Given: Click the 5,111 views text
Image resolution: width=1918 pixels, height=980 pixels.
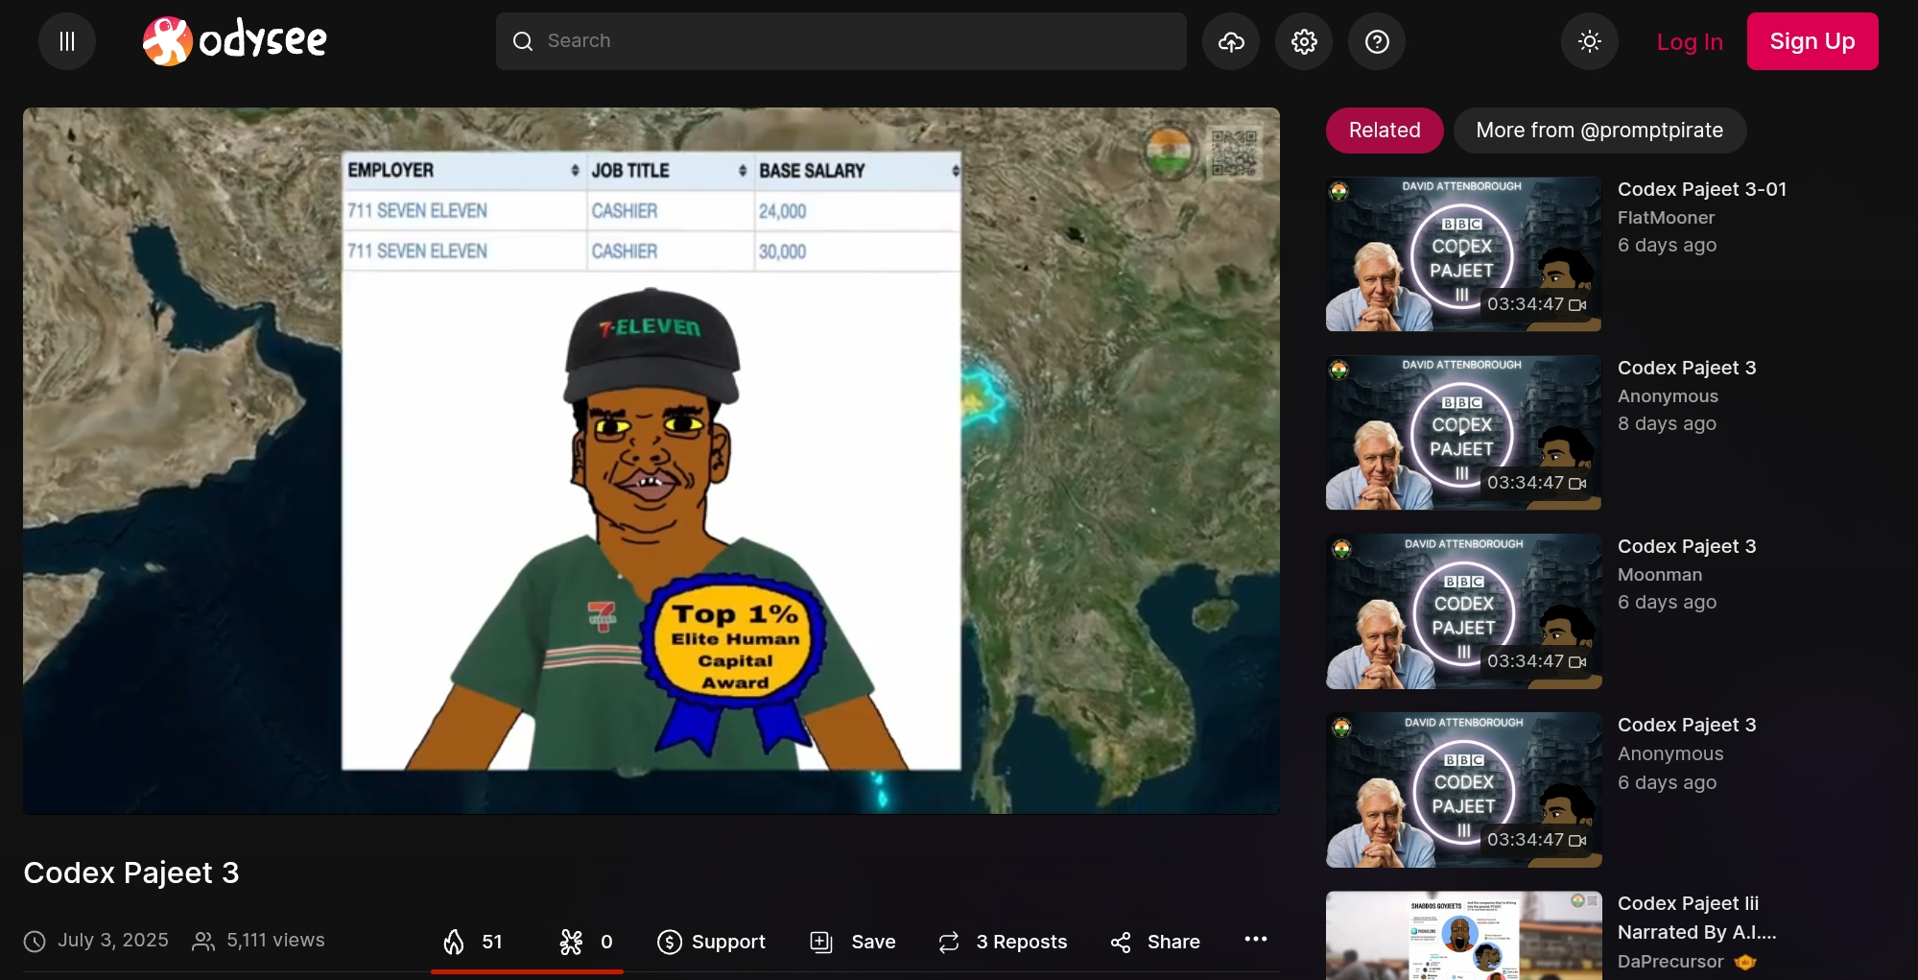Looking at the screenshot, I should pyautogui.click(x=275, y=940).
